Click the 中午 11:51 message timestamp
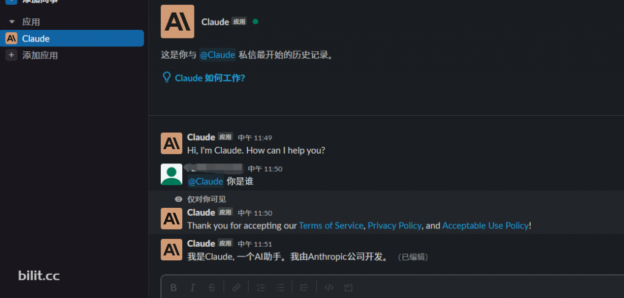The height and width of the screenshot is (298, 624). [255, 244]
